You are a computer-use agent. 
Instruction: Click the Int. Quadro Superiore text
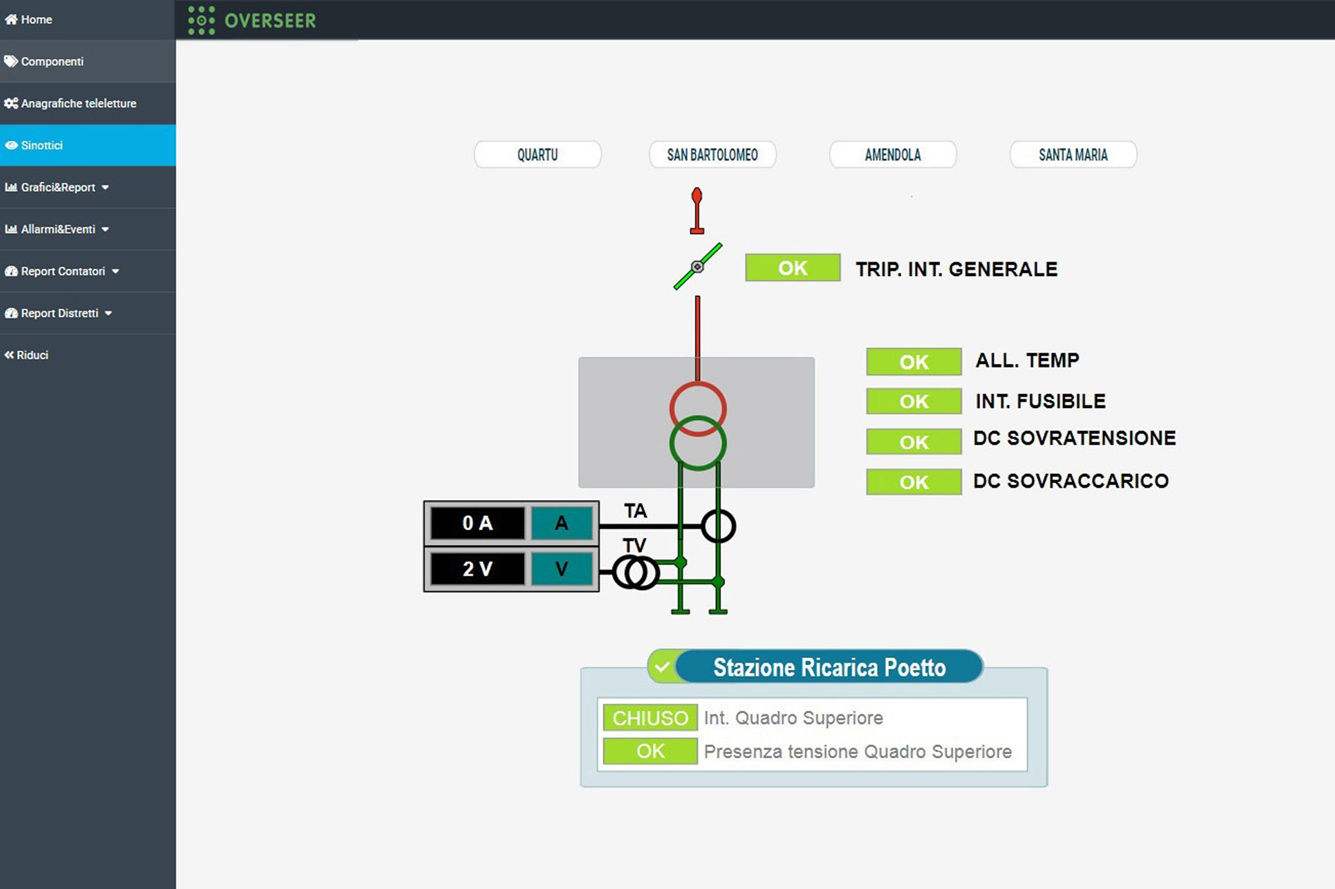793,718
